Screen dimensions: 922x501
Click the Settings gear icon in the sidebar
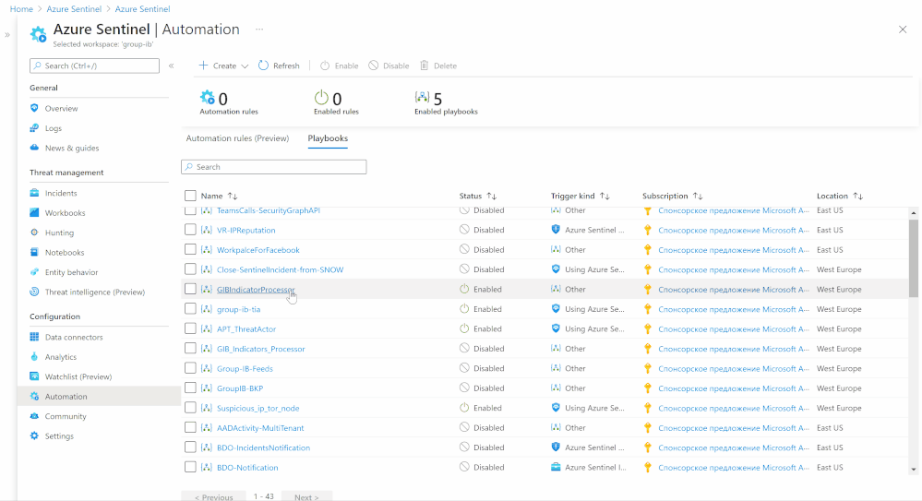pos(35,436)
